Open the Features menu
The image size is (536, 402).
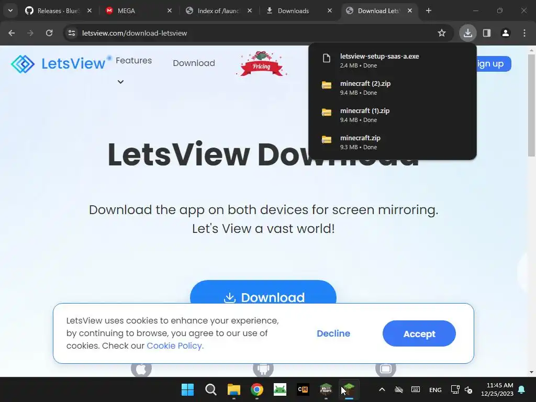click(x=133, y=61)
